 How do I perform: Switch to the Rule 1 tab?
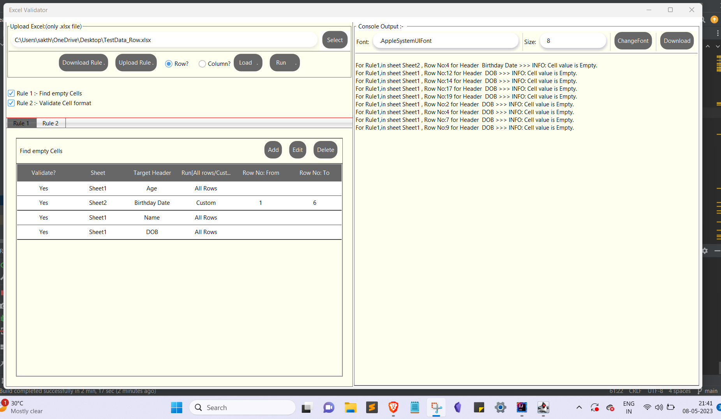(x=21, y=123)
